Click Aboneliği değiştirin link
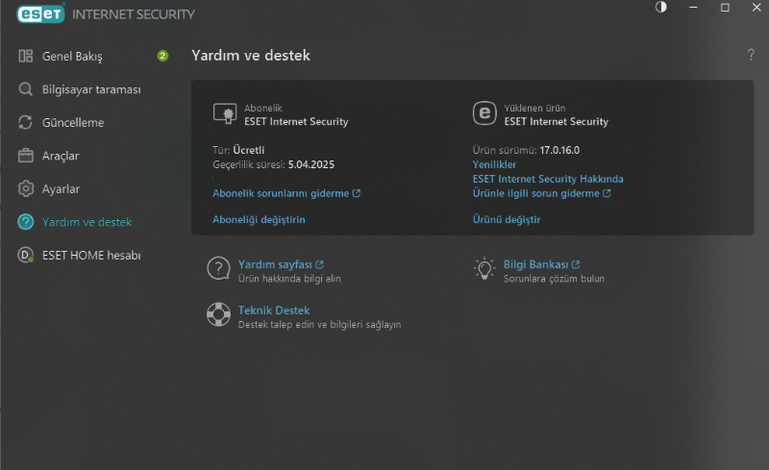This screenshot has height=470, width=769. [259, 219]
